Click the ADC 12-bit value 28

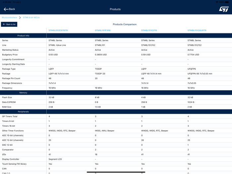pyautogui.click(x=142, y=140)
